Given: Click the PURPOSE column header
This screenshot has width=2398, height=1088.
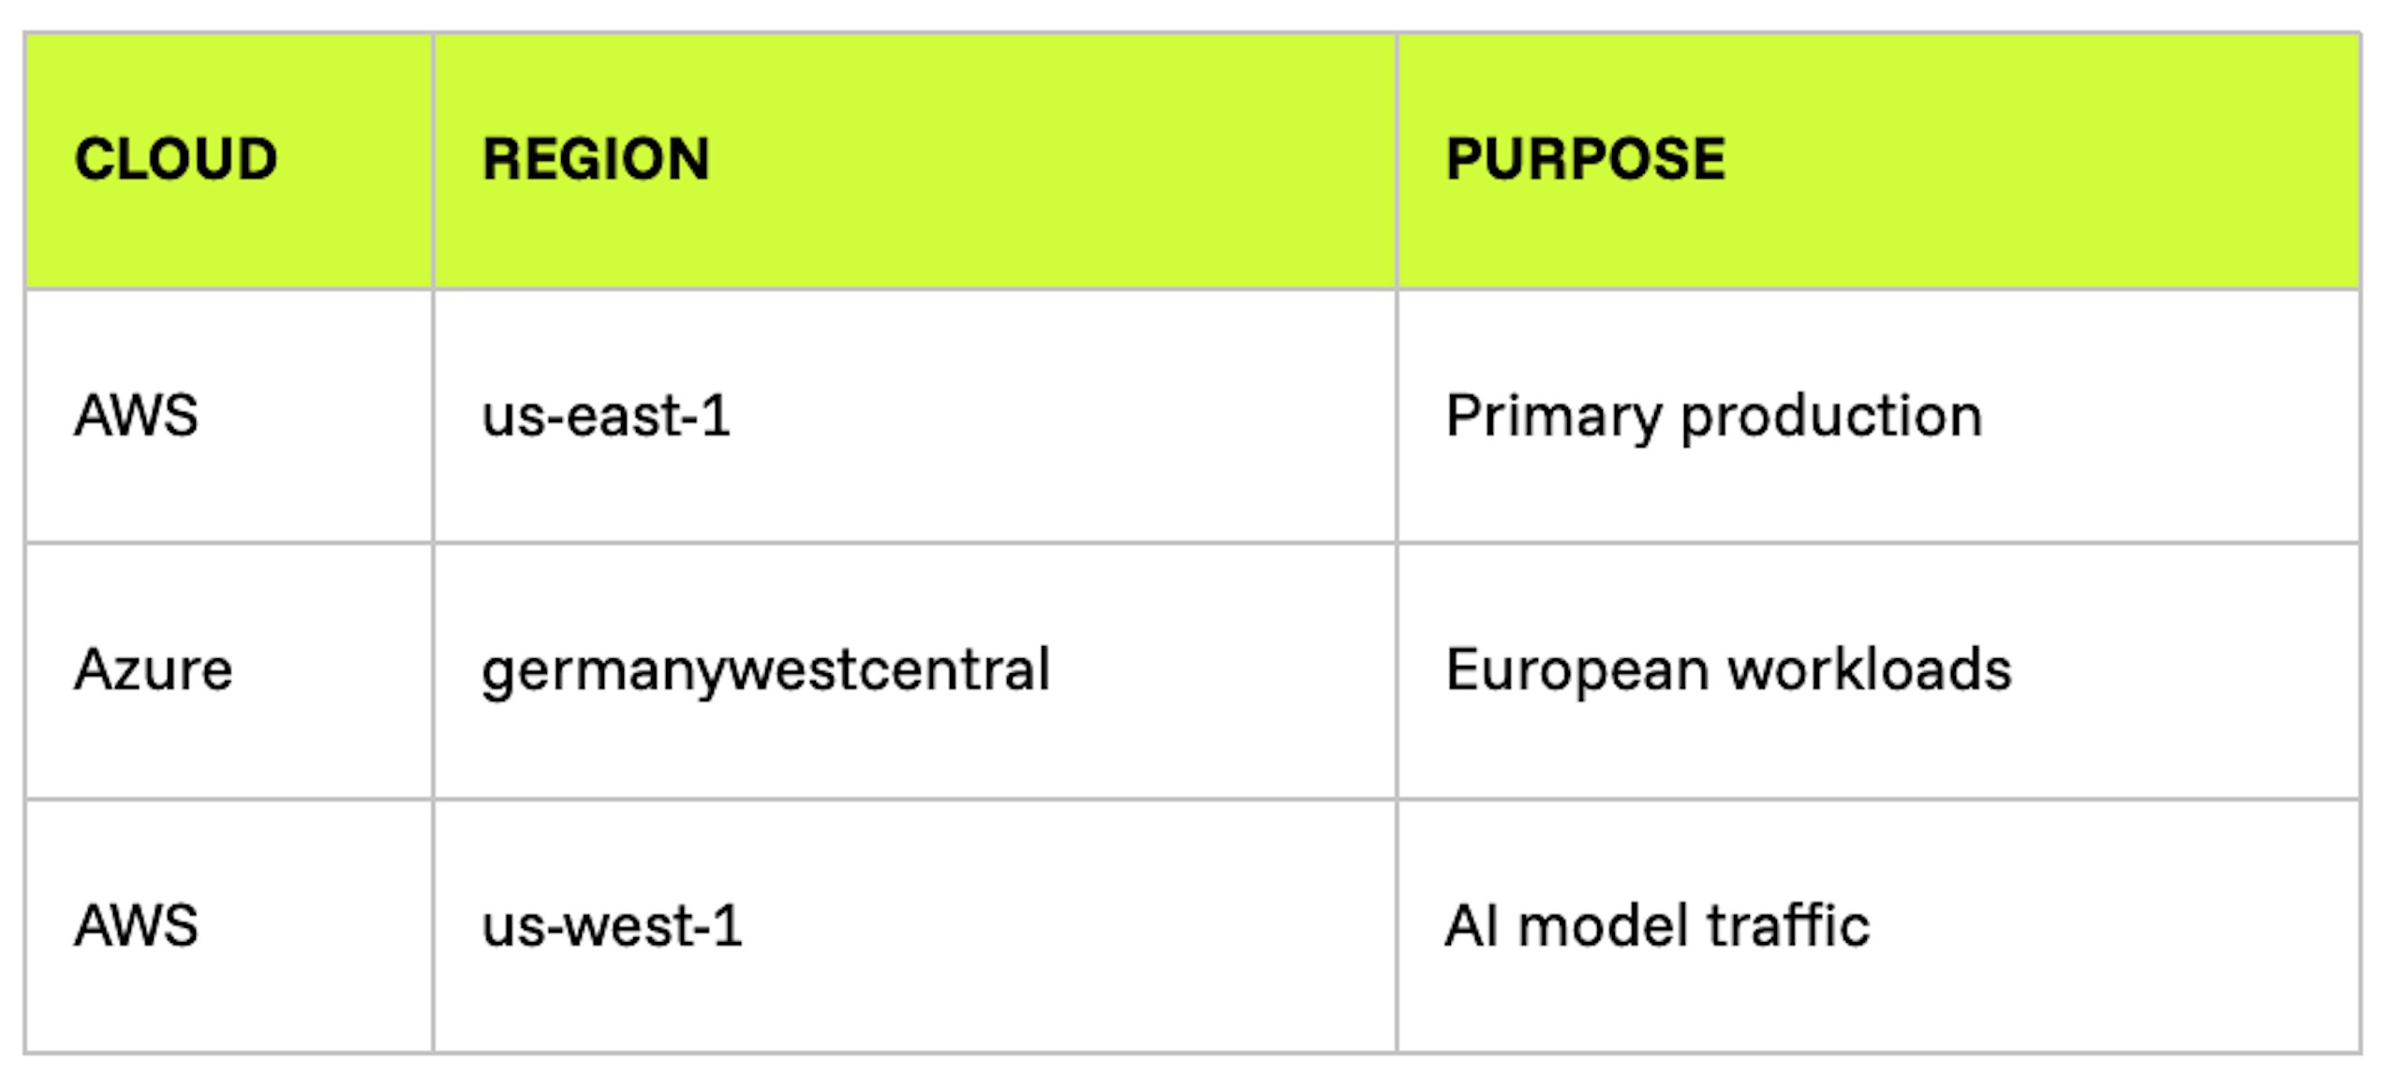Looking at the screenshot, I should click(x=1585, y=158).
